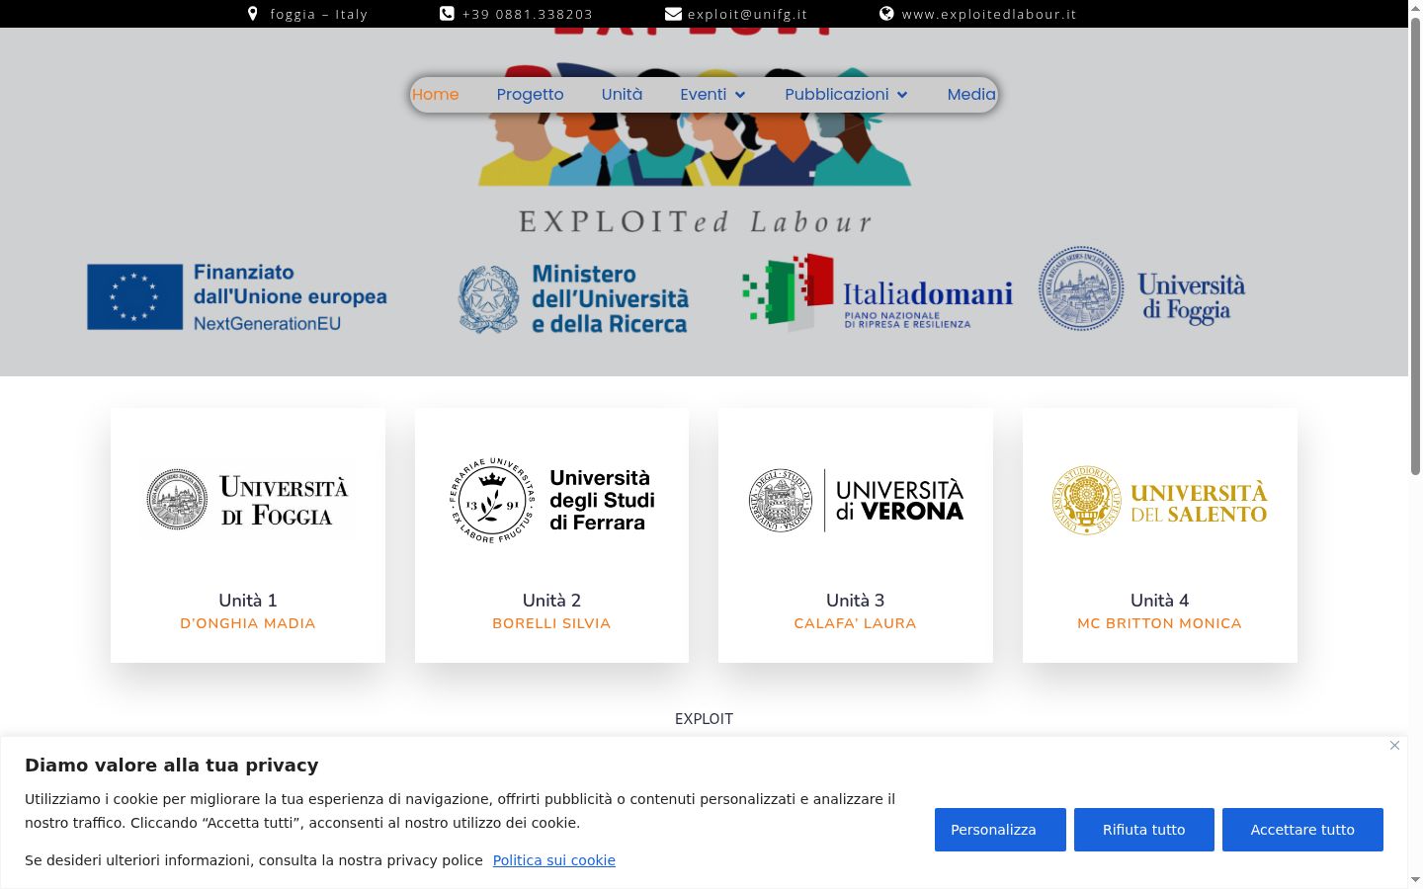The image size is (1423, 889).
Task: Open BORELLI SILVIA unit link
Action: pos(551,623)
